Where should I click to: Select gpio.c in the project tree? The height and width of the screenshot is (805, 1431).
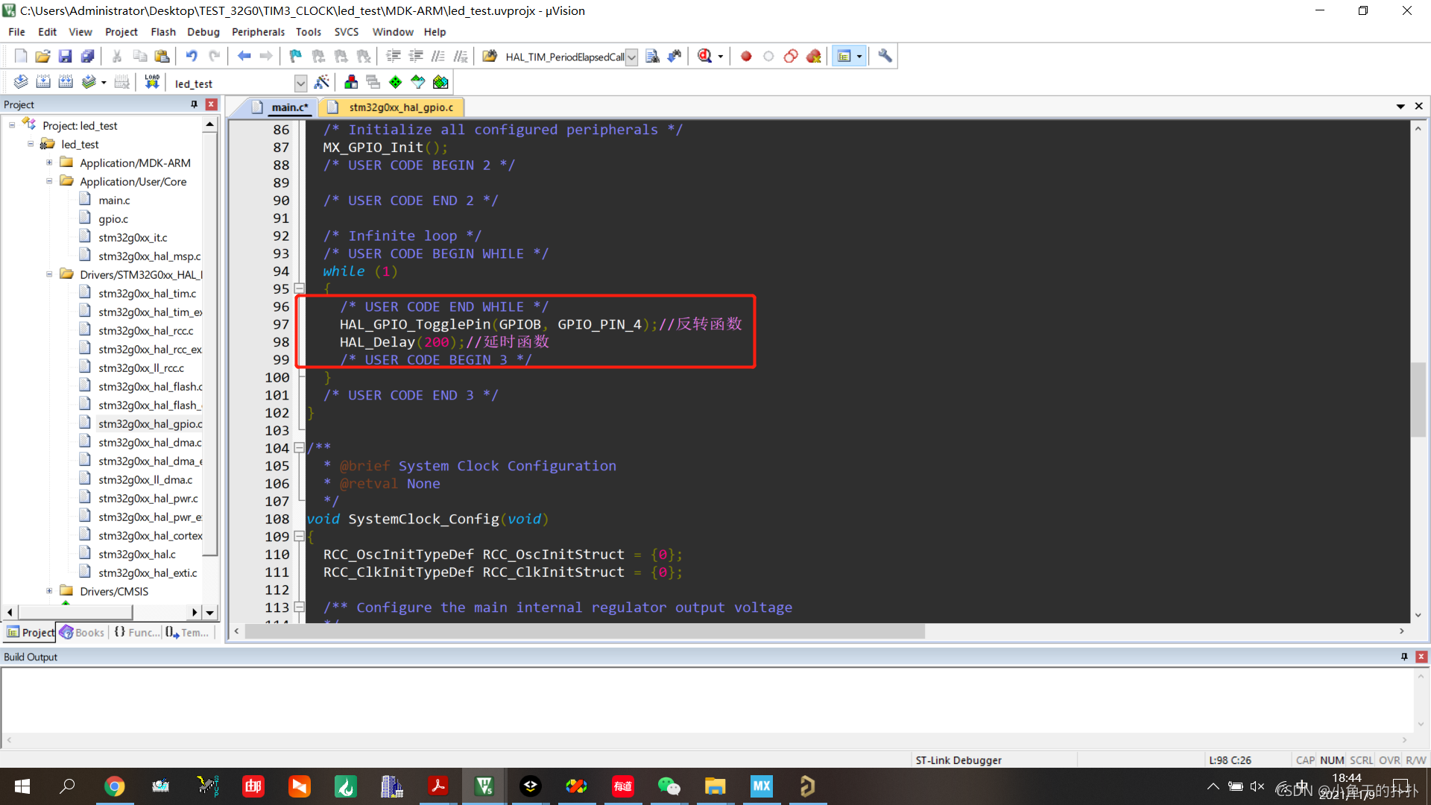pyautogui.click(x=113, y=218)
